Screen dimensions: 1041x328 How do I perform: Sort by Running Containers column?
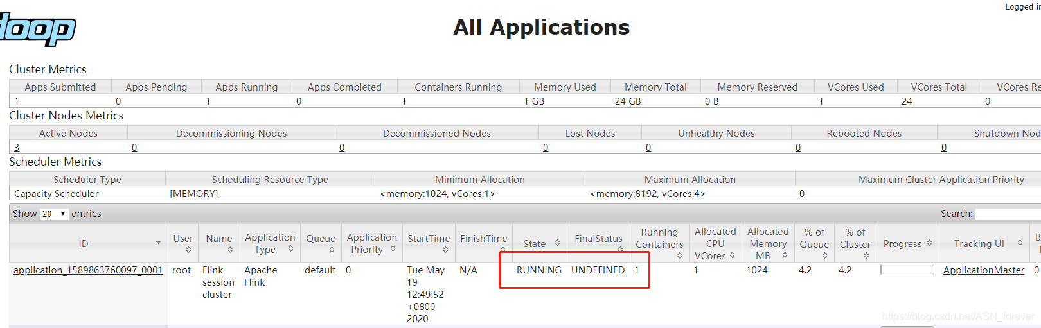659,243
